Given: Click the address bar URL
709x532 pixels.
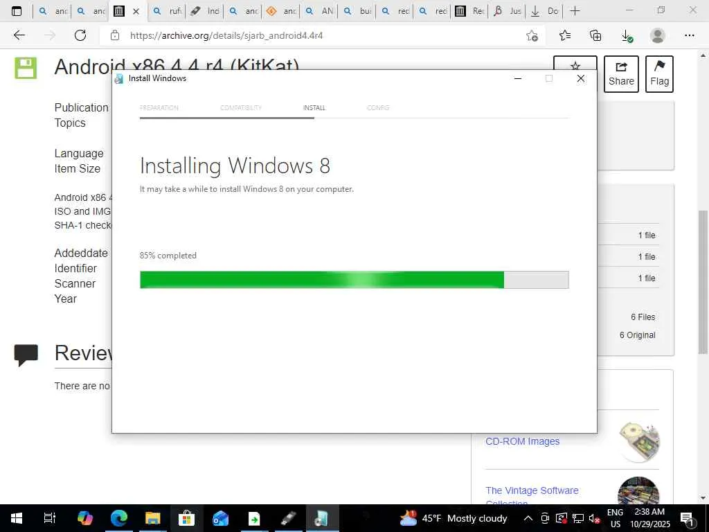Looking at the screenshot, I should 226,35.
